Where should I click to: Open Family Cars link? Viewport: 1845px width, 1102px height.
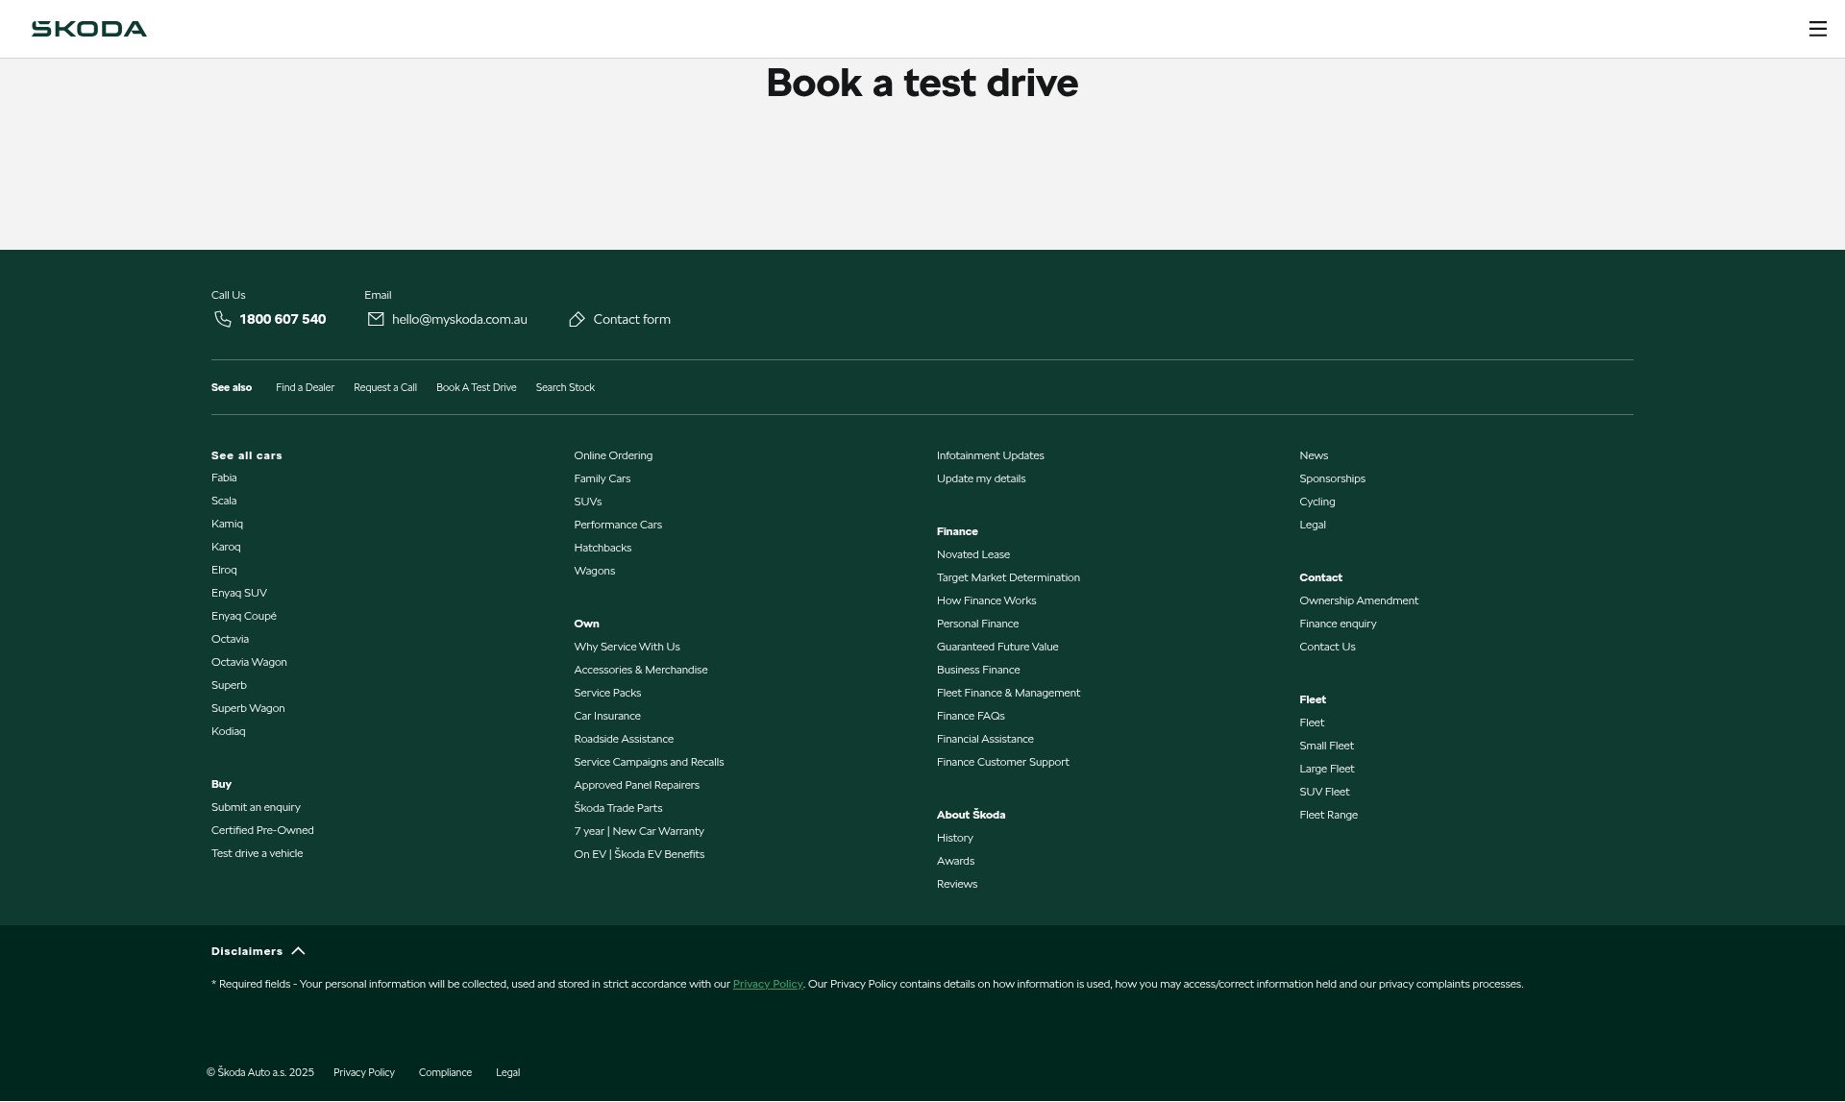(603, 479)
